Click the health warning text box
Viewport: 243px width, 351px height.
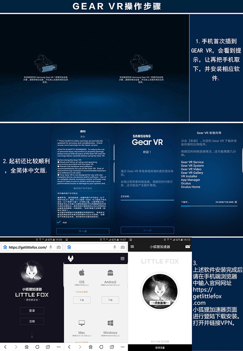tap(83, 162)
